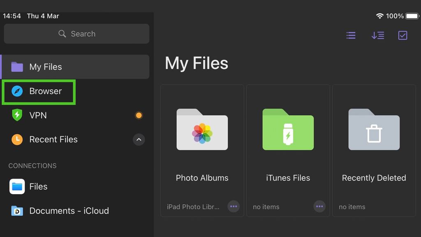Open more options for iTunes Files

click(319, 206)
